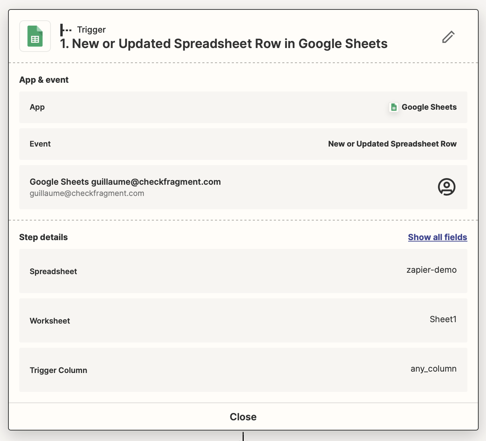This screenshot has height=441, width=486.
Task: Click the New or Updated Spreadsheet Row event value
Action: pos(392,144)
